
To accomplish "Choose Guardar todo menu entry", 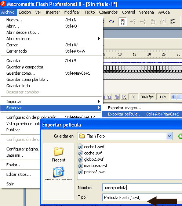I will [x=51, y=86].
